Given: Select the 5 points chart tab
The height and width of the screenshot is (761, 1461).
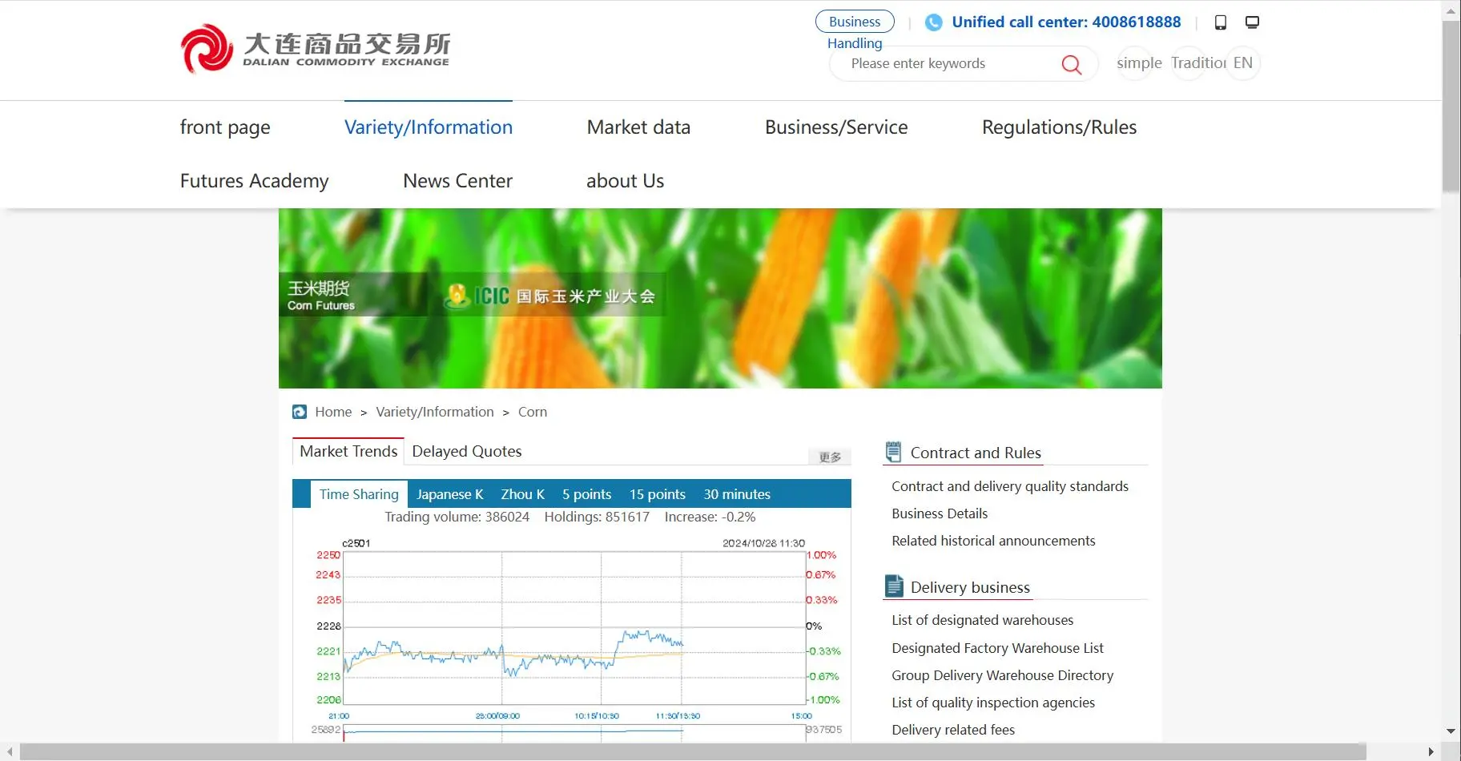Looking at the screenshot, I should [x=586, y=494].
